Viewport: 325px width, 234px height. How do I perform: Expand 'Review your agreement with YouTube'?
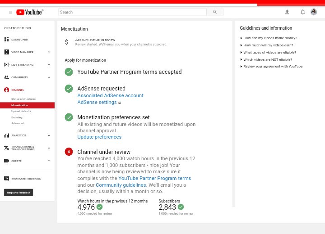pyautogui.click(x=271, y=66)
